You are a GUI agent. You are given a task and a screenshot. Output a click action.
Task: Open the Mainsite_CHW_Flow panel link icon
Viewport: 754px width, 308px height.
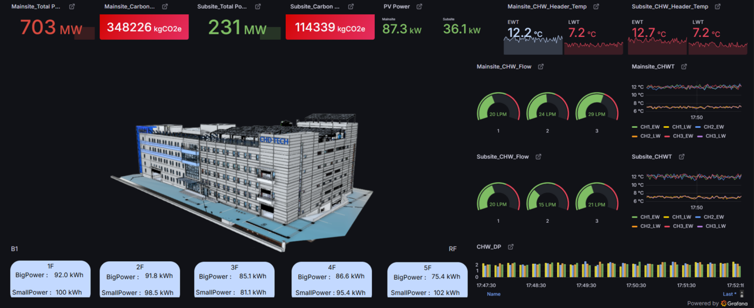[x=541, y=66]
